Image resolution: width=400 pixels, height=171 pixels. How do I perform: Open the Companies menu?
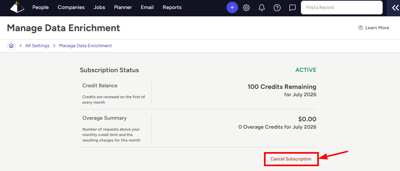(71, 7)
